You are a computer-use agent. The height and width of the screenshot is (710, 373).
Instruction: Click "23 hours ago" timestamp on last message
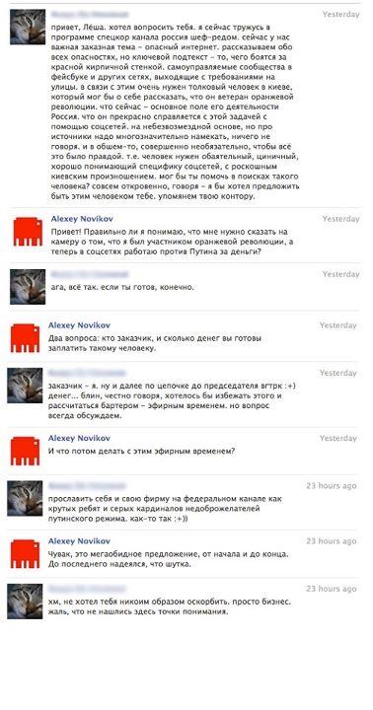tap(332, 589)
